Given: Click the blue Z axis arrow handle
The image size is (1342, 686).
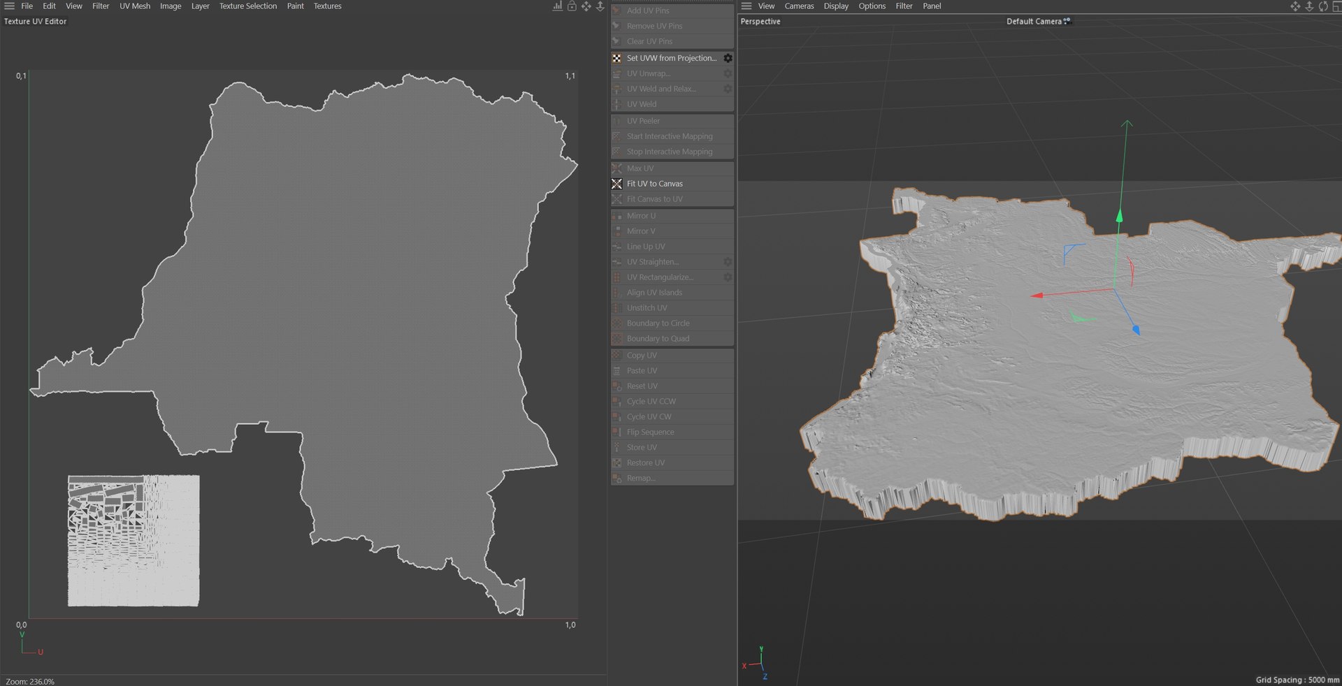Looking at the screenshot, I should pyautogui.click(x=1136, y=329).
